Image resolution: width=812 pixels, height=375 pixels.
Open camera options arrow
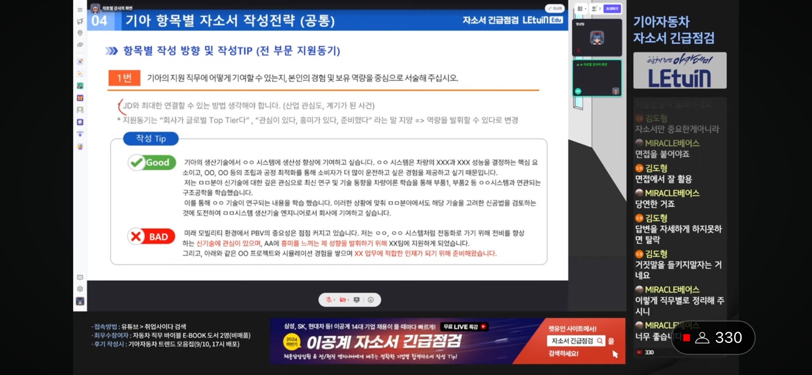[x=347, y=300]
